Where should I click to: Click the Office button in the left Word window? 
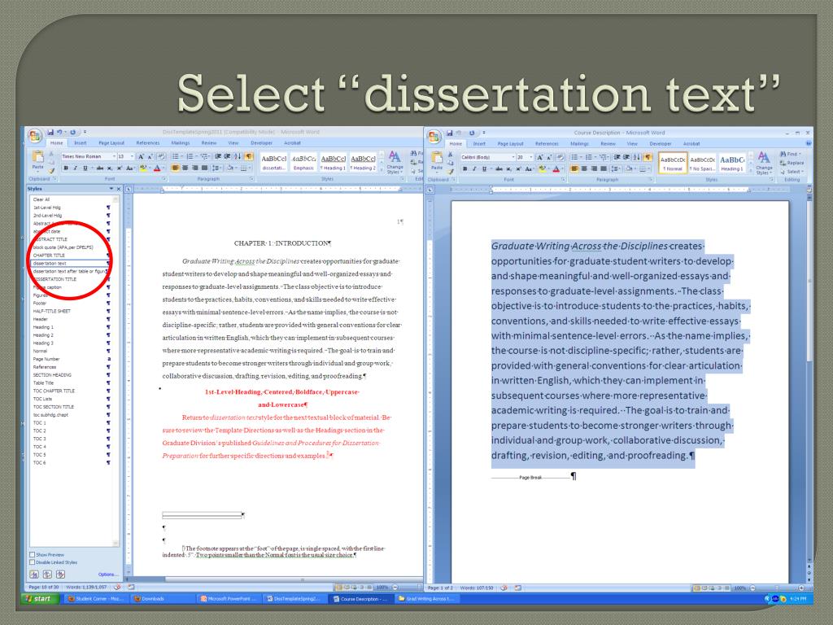(x=35, y=136)
